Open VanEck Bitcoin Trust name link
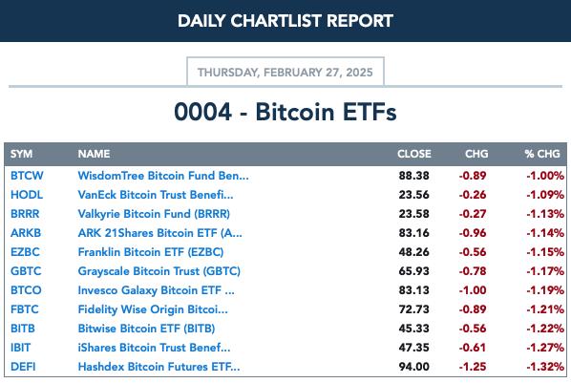 click(x=156, y=195)
